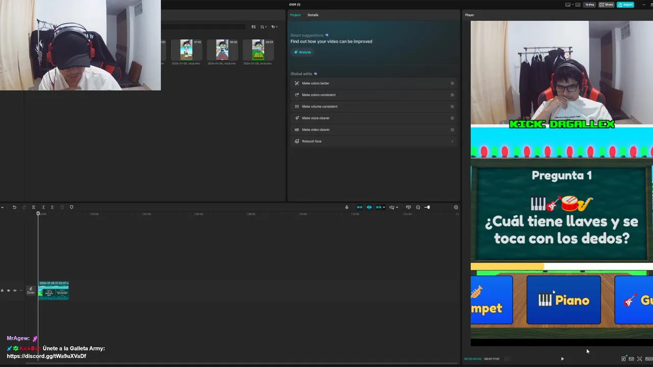Click the HD icon for video clearer
This screenshot has width=653, height=367.
pyautogui.click(x=297, y=129)
